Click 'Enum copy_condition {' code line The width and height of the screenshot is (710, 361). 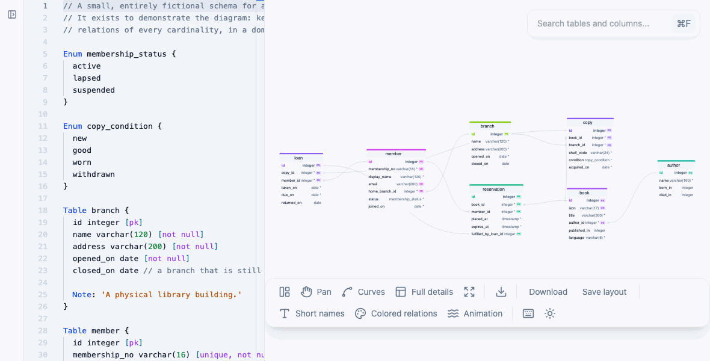point(113,126)
